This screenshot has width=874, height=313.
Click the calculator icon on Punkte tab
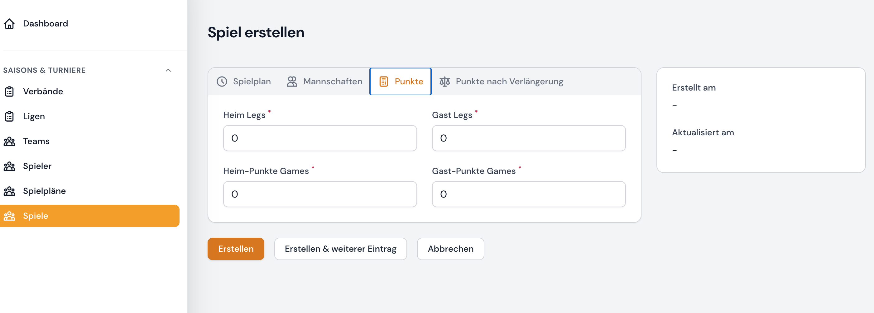tap(383, 81)
